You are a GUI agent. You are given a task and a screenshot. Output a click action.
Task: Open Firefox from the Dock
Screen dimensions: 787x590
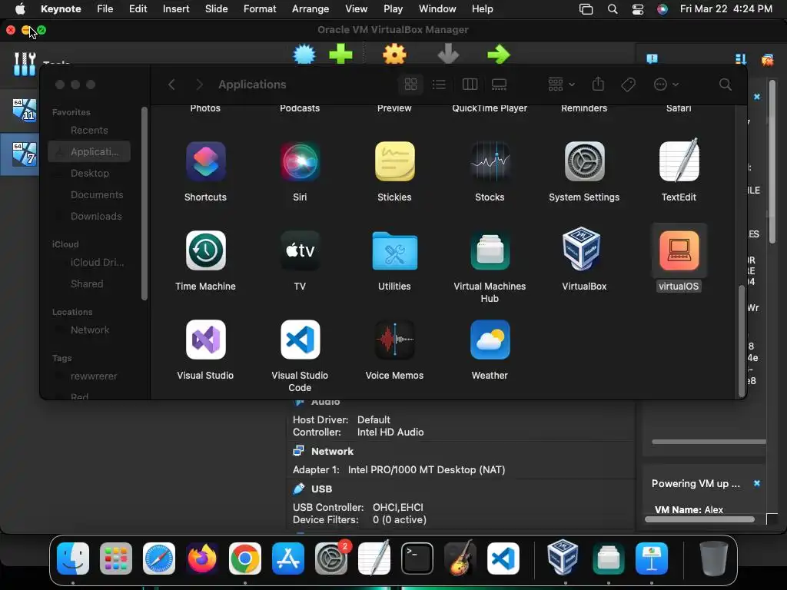202,559
